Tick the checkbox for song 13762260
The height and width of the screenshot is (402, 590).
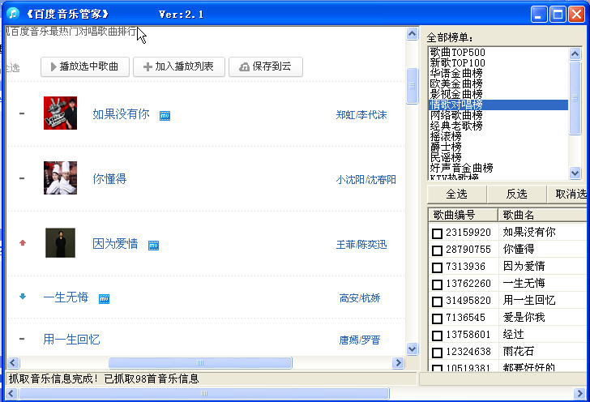pos(437,284)
